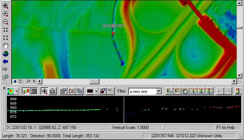Screen dimensions: 244x140
Task: Click the grayed-out export profile icon
Action: click(111, 91)
